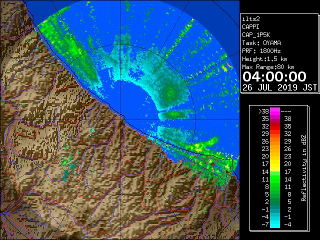This screenshot has width=320, height=240.
Task: Select the Max Range:80 km text
Action: (x=268, y=67)
